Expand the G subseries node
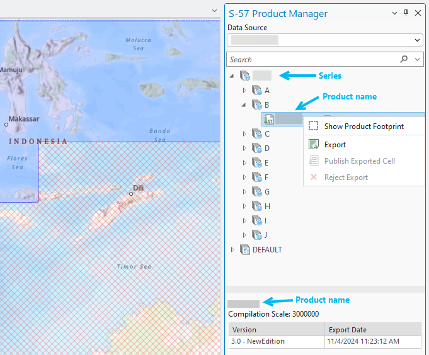 244,192
